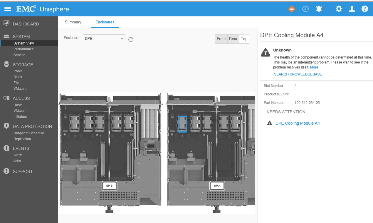The height and width of the screenshot is (223, 373).
Task: Open the Enclosure DPE dropdown
Action: pyautogui.click(x=104, y=39)
